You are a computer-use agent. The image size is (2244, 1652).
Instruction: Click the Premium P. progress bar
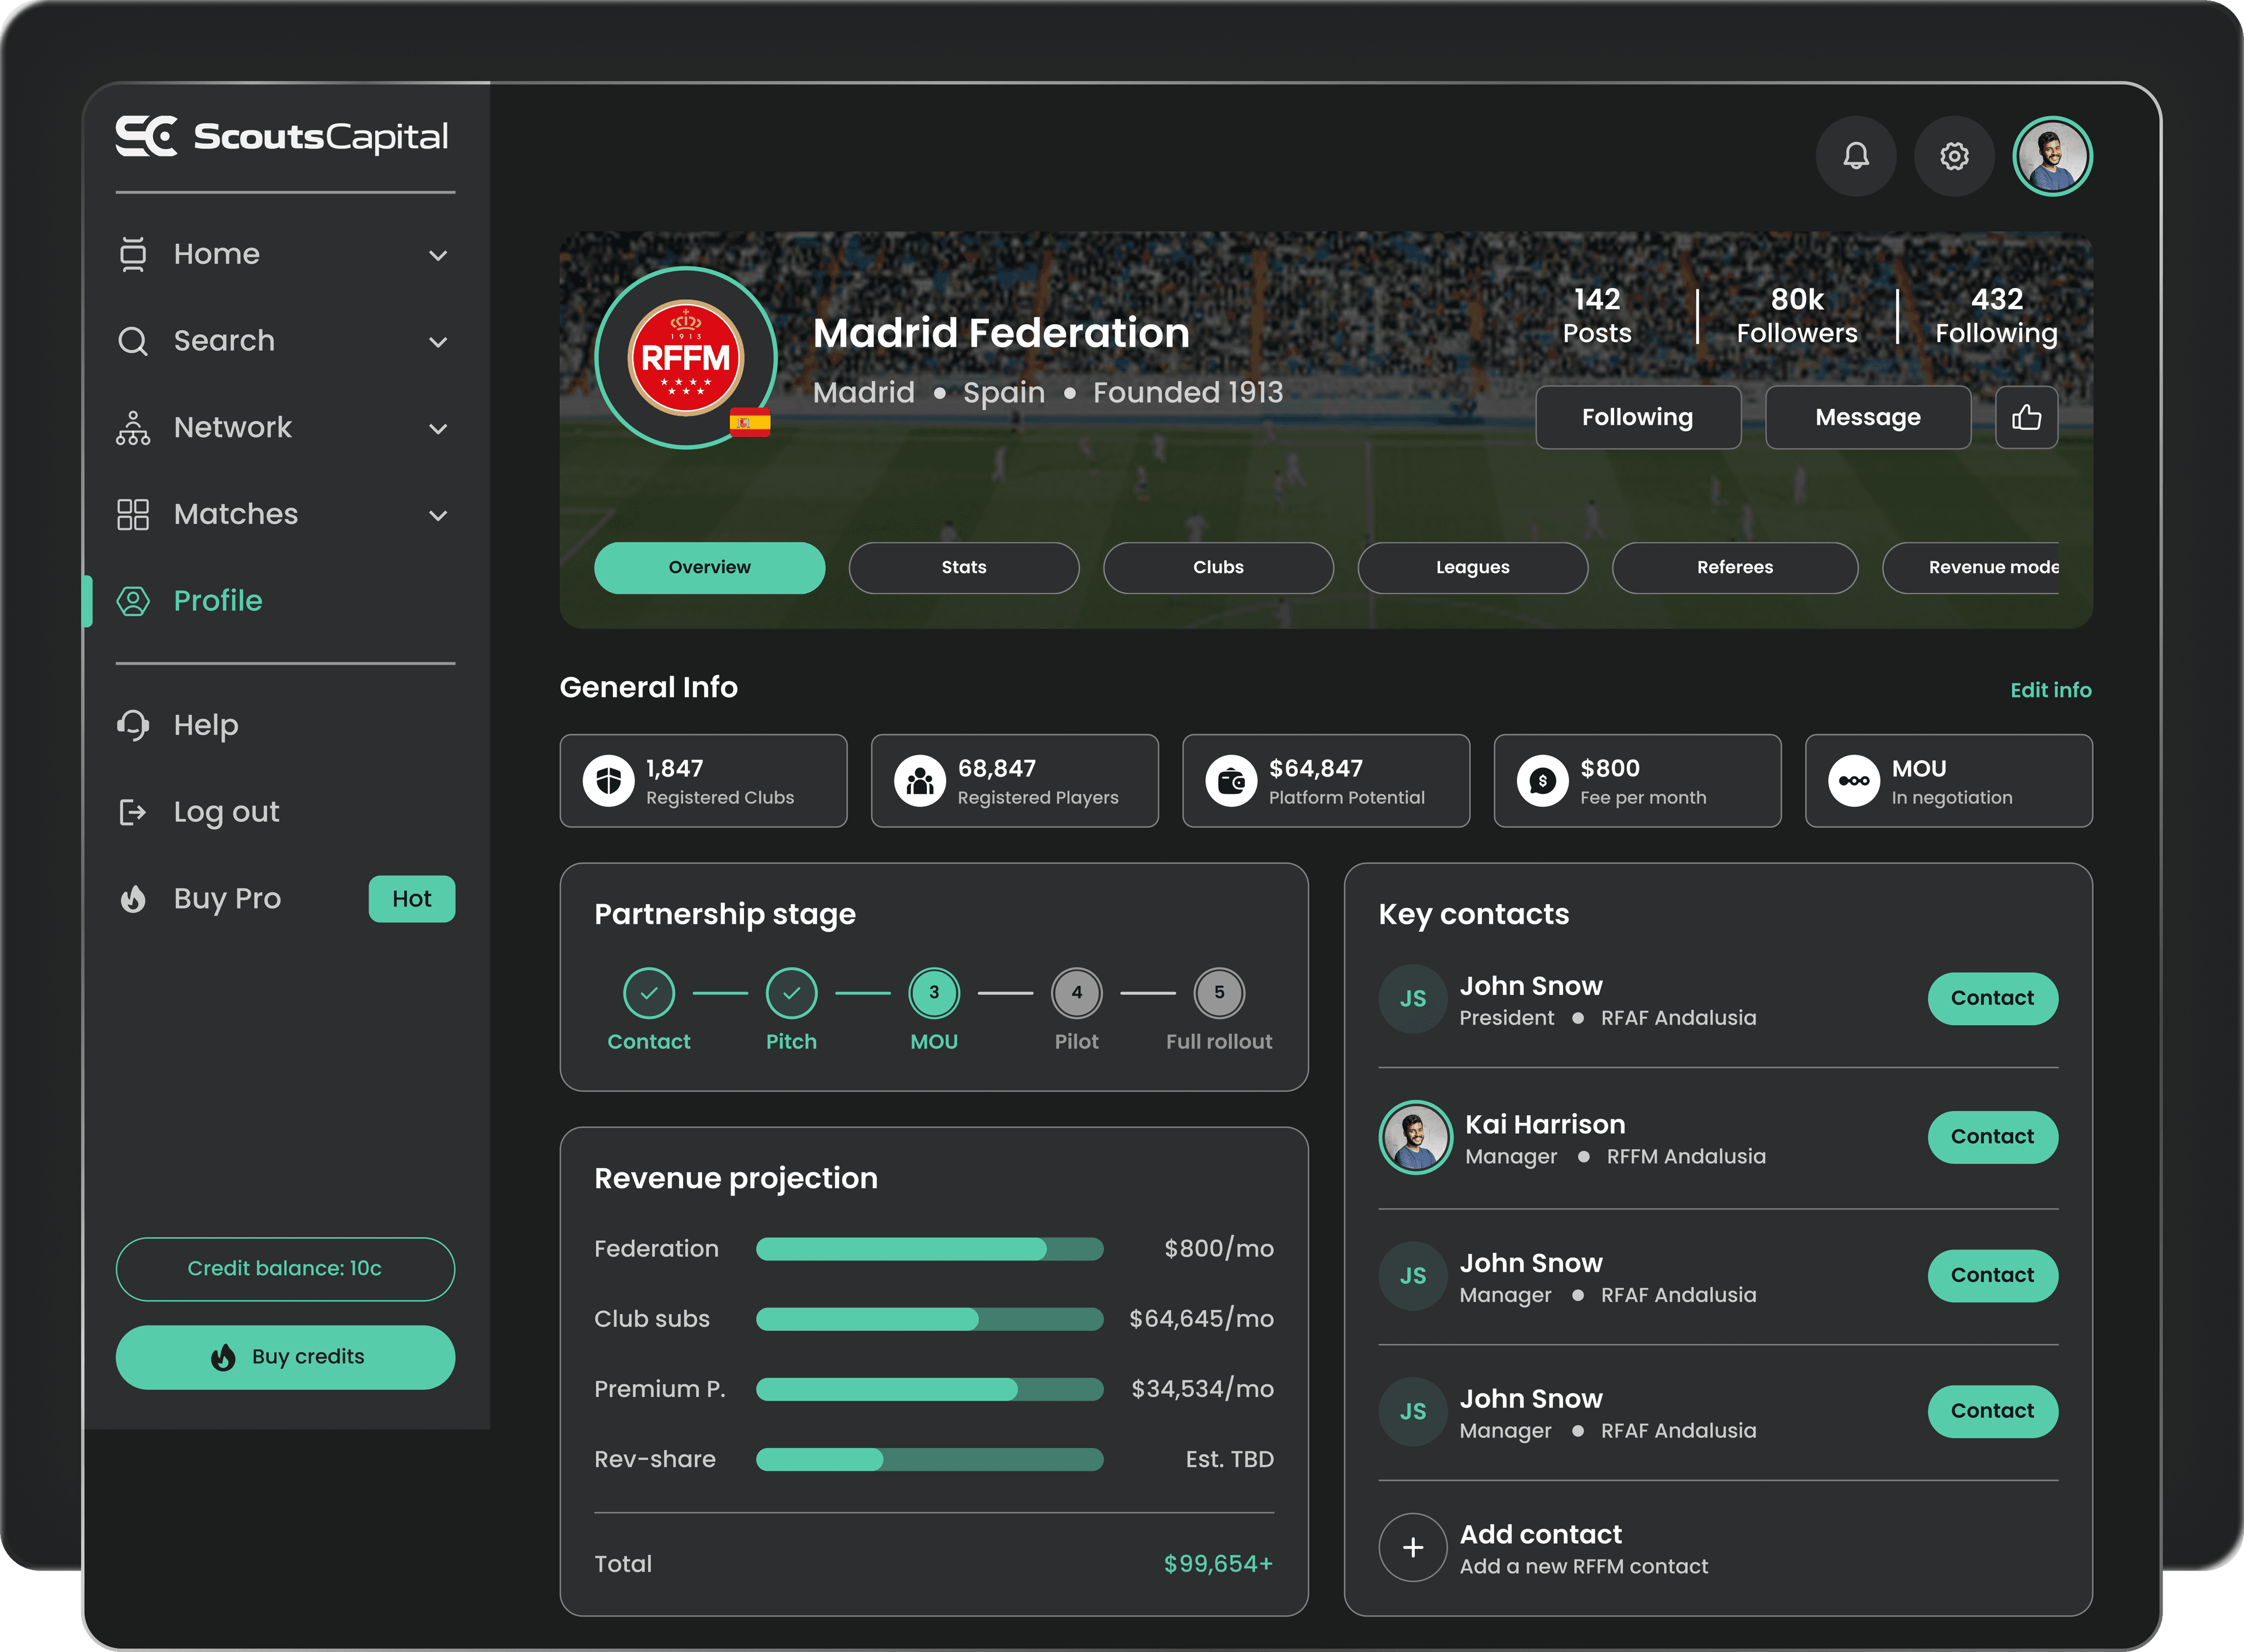click(x=929, y=1389)
